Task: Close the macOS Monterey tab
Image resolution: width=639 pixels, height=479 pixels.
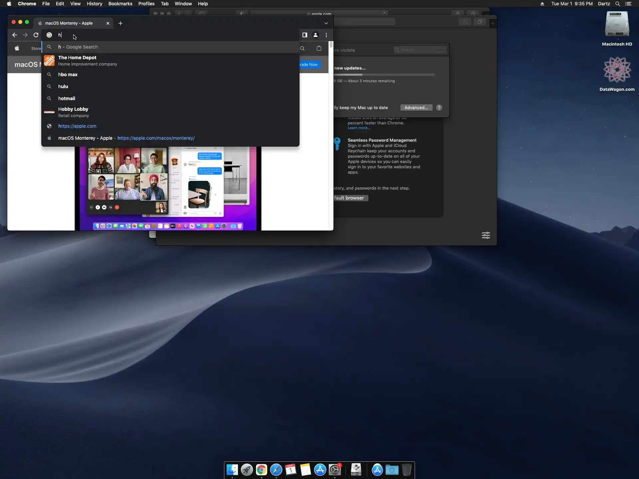Action: click(107, 23)
